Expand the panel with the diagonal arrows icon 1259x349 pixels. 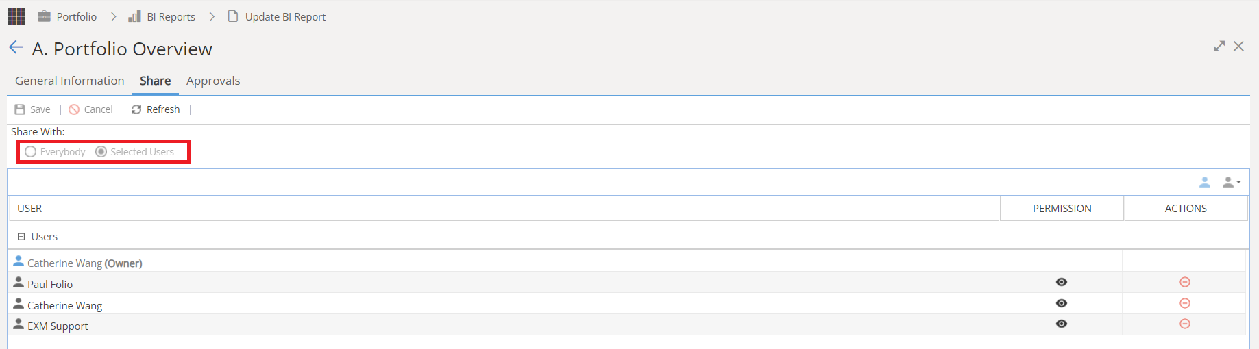click(1219, 47)
